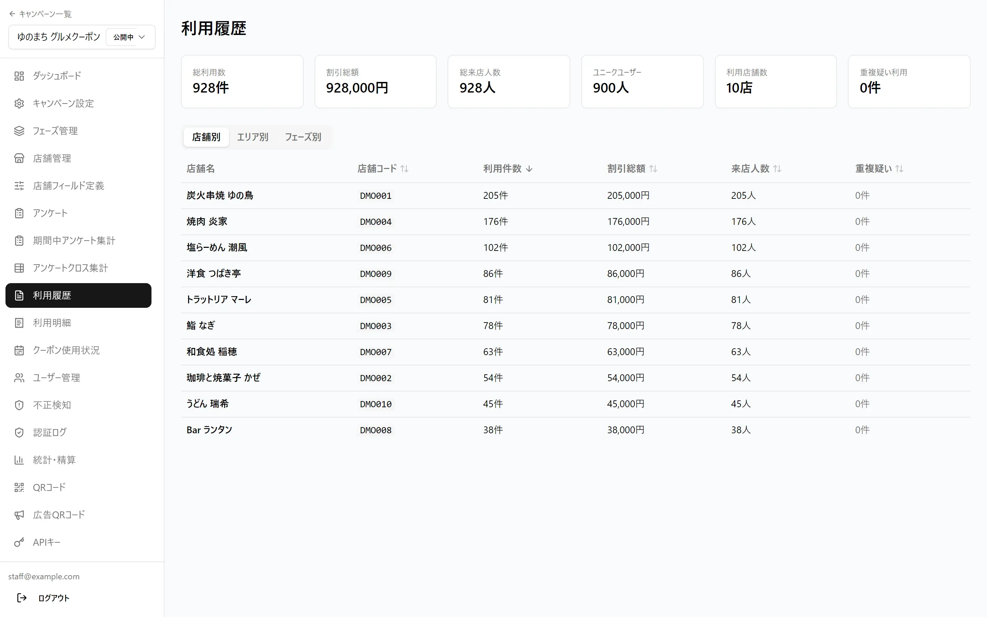
Task: Click the 割引総額 928,000円 card
Action: pos(376,82)
